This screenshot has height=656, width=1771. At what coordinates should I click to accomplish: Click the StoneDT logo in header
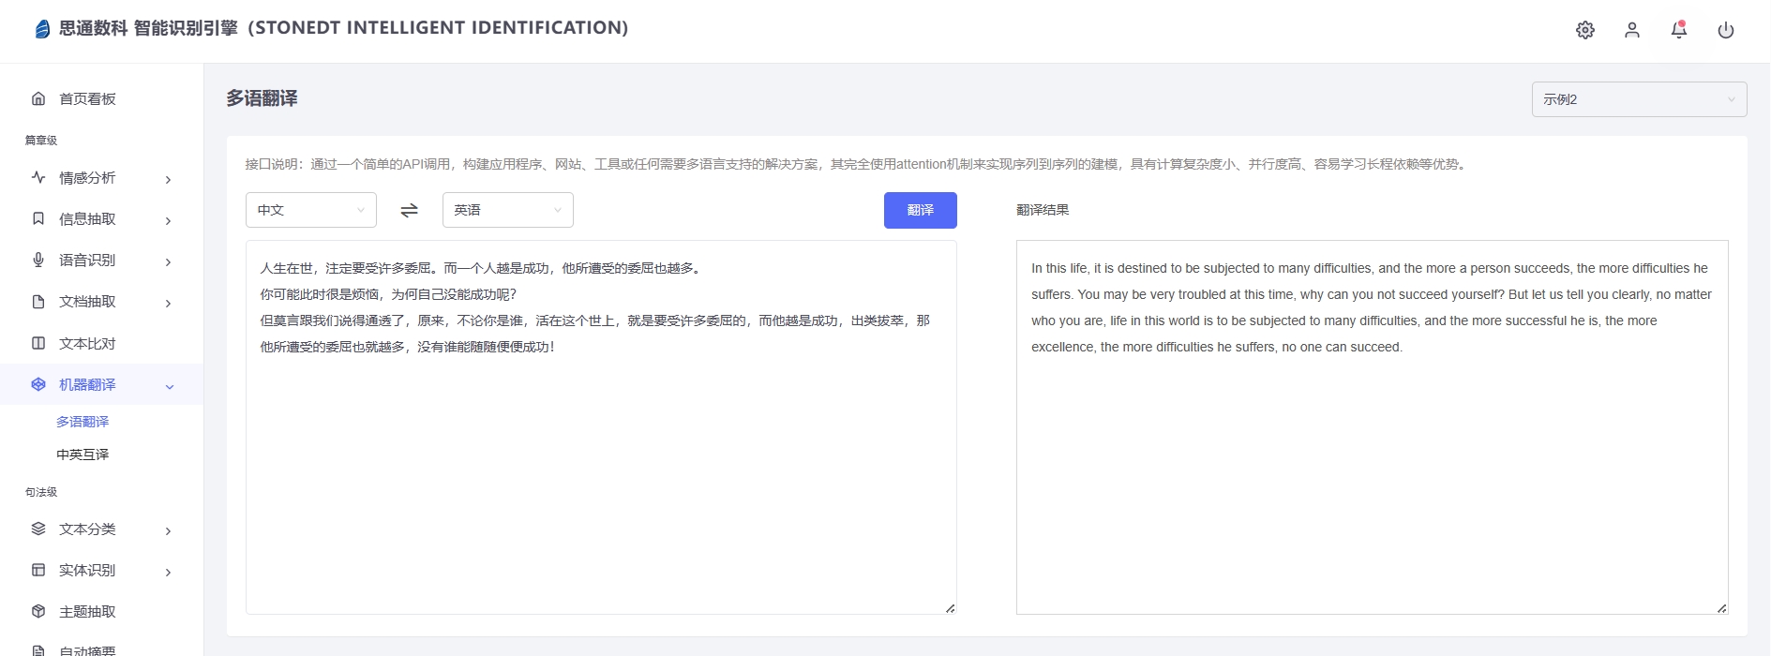pos(42,29)
